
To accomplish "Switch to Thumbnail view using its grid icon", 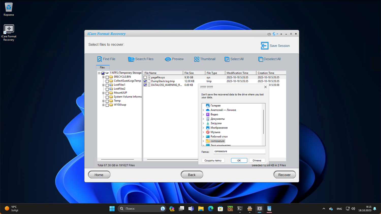I will click(x=197, y=59).
